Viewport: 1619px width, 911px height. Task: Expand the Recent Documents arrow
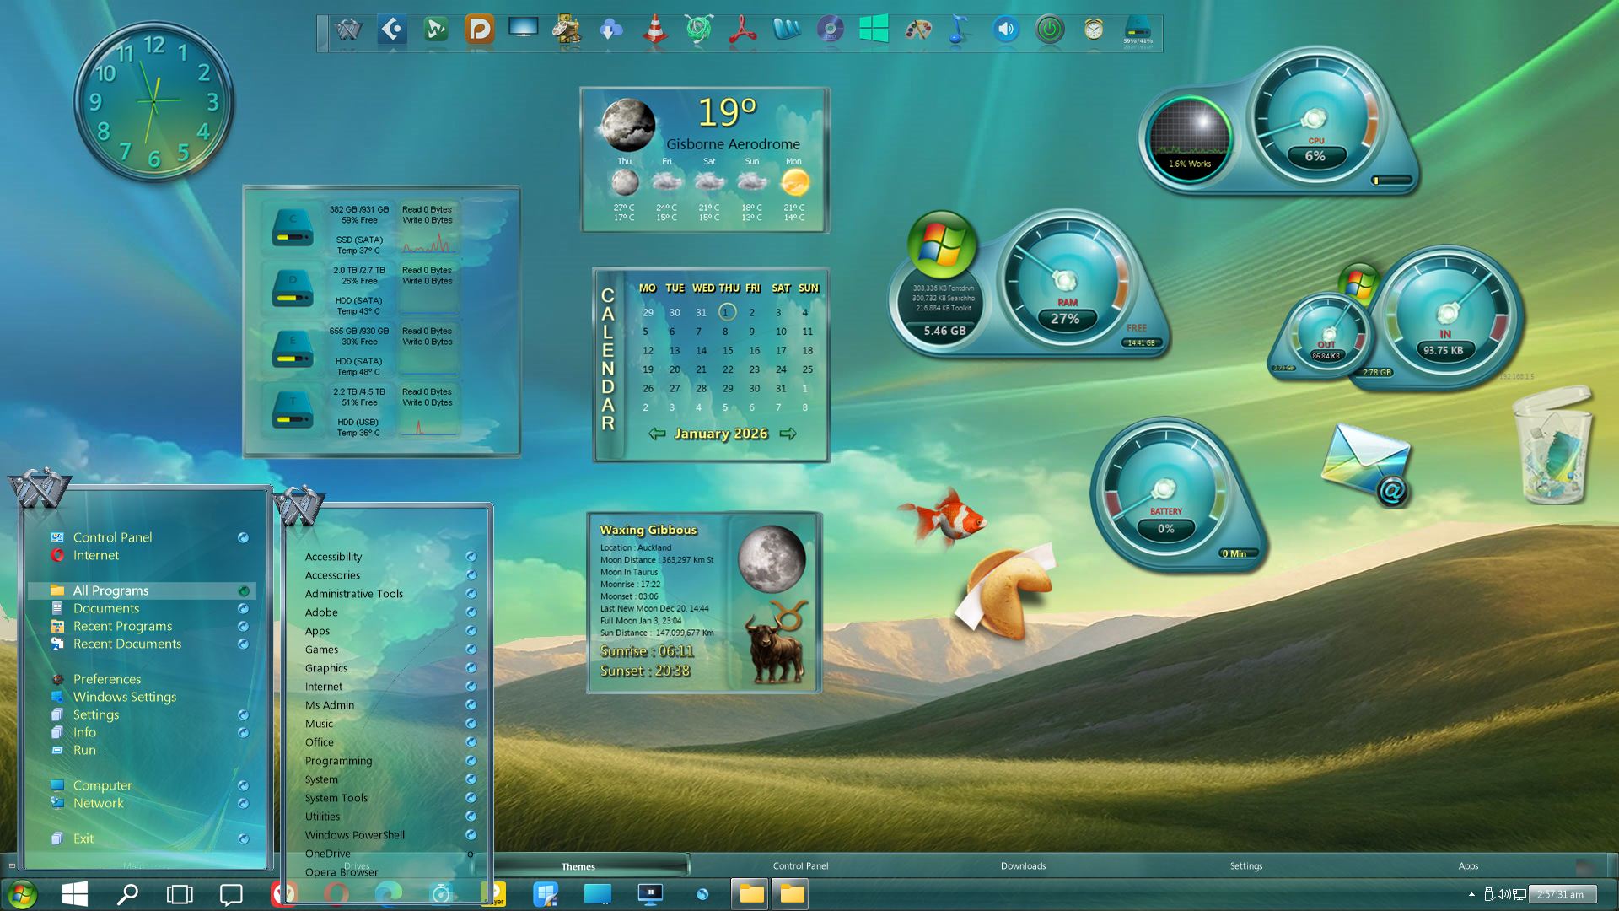click(243, 644)
